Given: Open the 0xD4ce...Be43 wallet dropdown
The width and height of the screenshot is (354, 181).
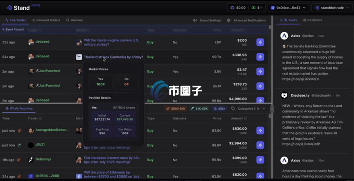Looking at the screenshot, I should click(x=288, y=8).
